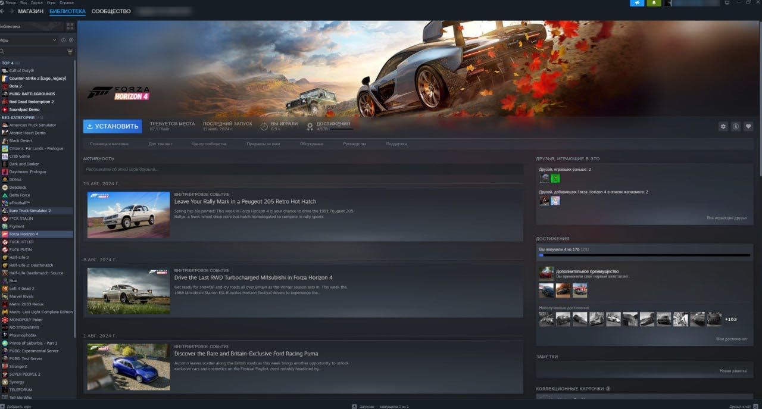Click Новая заметка button
This screenshot has width=762, height=409.
(x=733, y=371)
